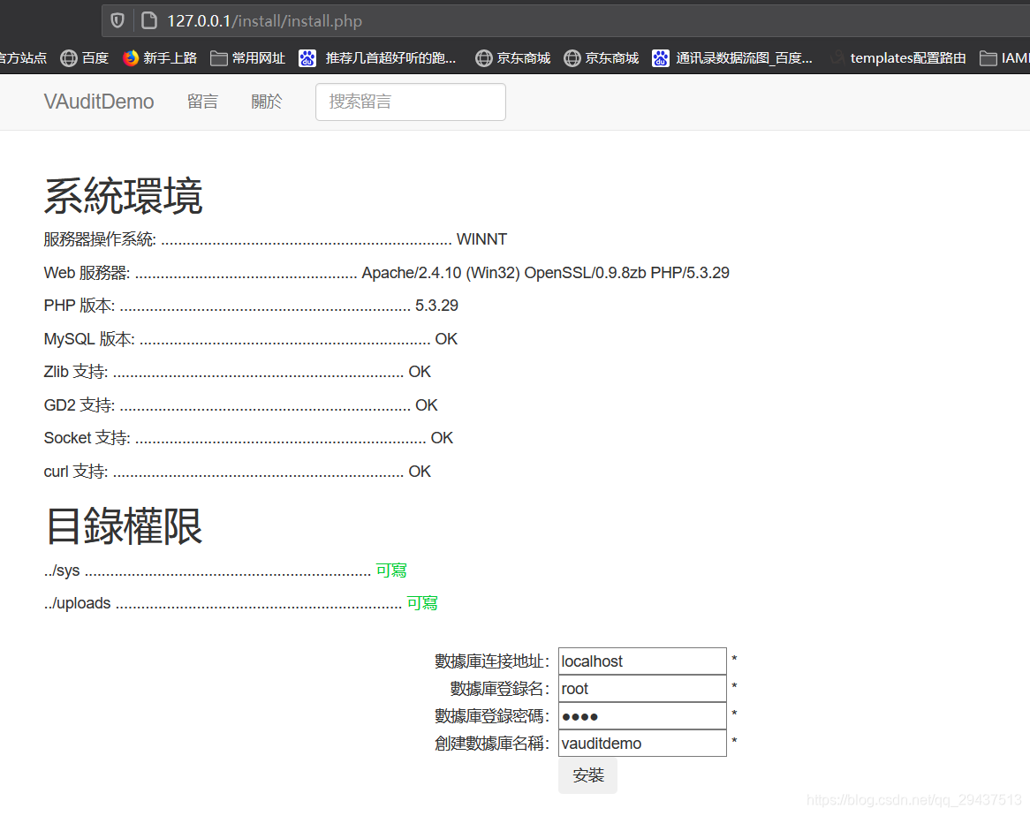Open the 百度 bookmark
The height and width of the screenshot is (816, 1030).
[84, 58]
